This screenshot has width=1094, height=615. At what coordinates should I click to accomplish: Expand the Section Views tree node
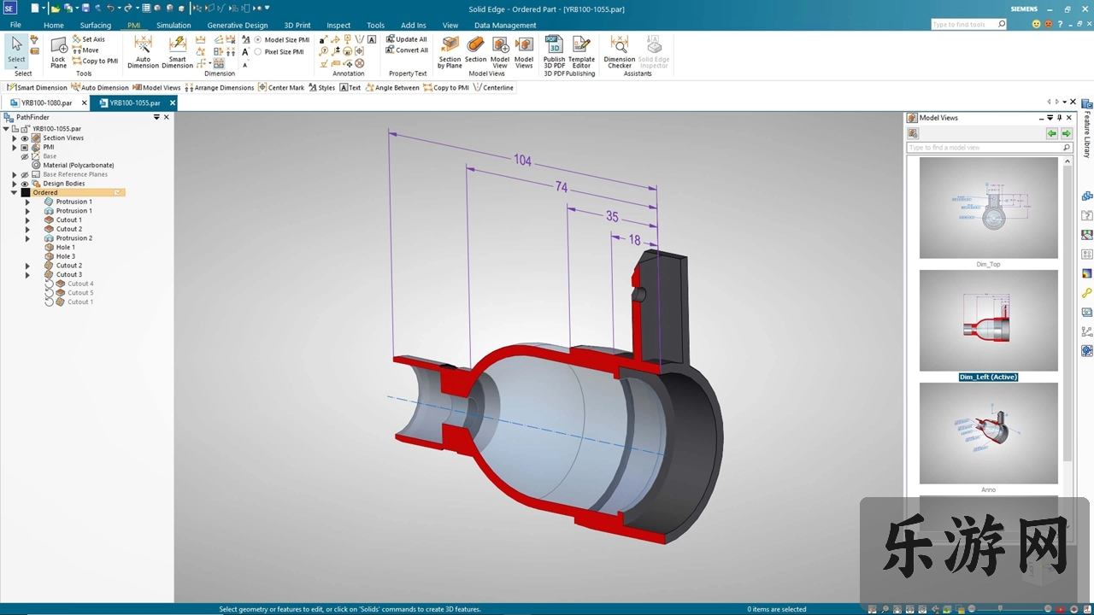(x=14, y=138)
